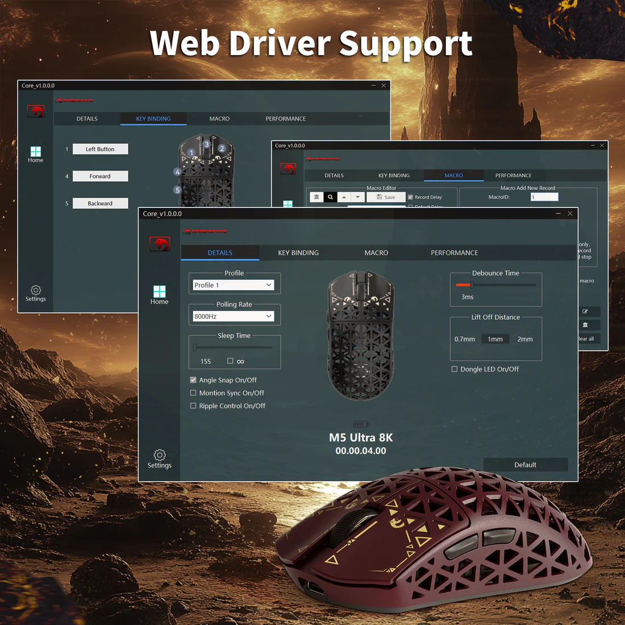The width and height of the screenshot is (625, 625).
Task: Switch to KEY BINDING tab in front window
Action: click(298, 253)
